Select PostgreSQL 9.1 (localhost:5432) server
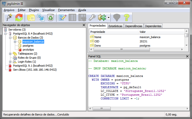The height and width of the screenshot is (119, 192). pyautogui.click(x=33, y=66)
